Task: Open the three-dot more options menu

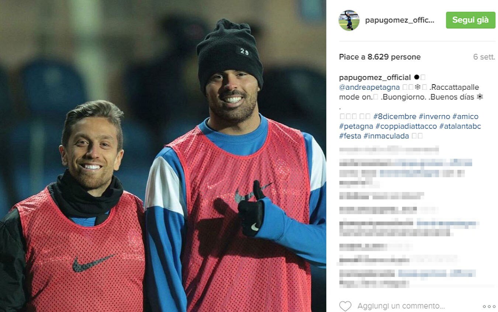Action: pyautogui.click(x=489, y=306)
